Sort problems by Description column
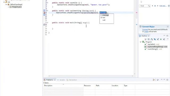The width and height of the screenshot is (170, 96). tap(63, 86)
